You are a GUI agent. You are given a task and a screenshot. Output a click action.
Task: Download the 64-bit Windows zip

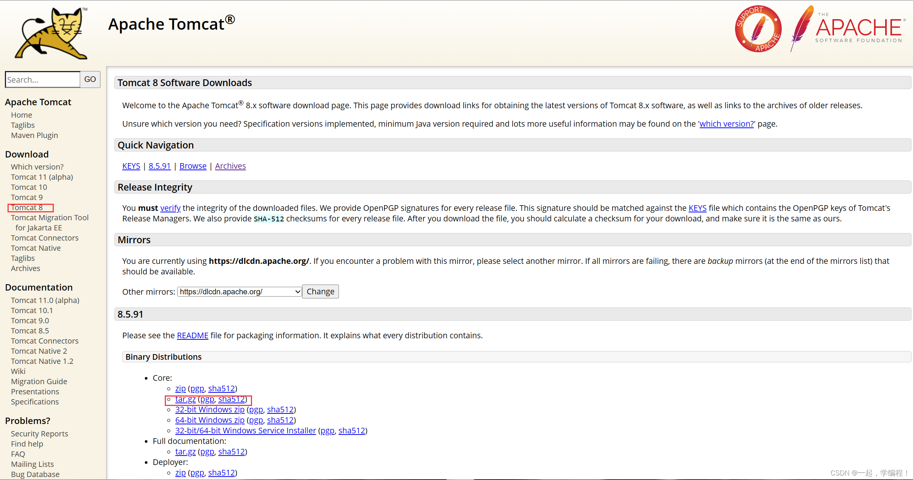pos(210,420)
